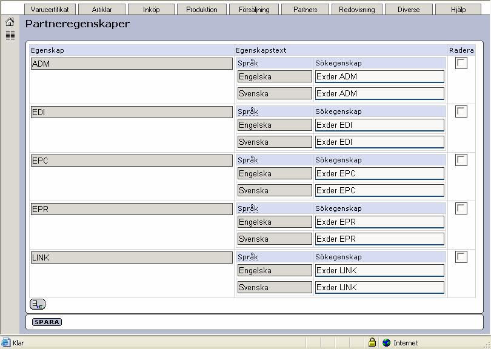
Task: Click the Internet zone text in status bar
Action: click(x=406, y=343)
